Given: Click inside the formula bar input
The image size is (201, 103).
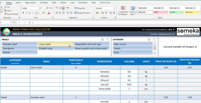Looking at the screenshot, I should click(x=117, y=22).
